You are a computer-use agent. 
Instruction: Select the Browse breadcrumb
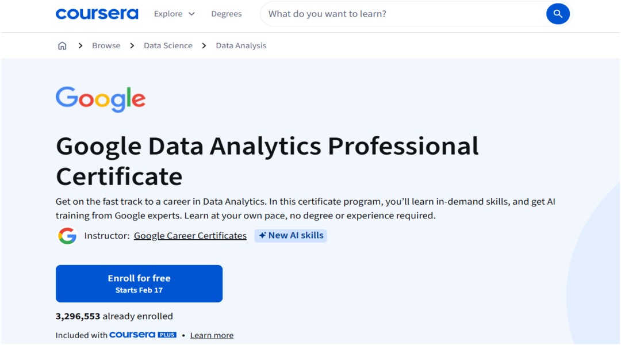coord(106,45)
